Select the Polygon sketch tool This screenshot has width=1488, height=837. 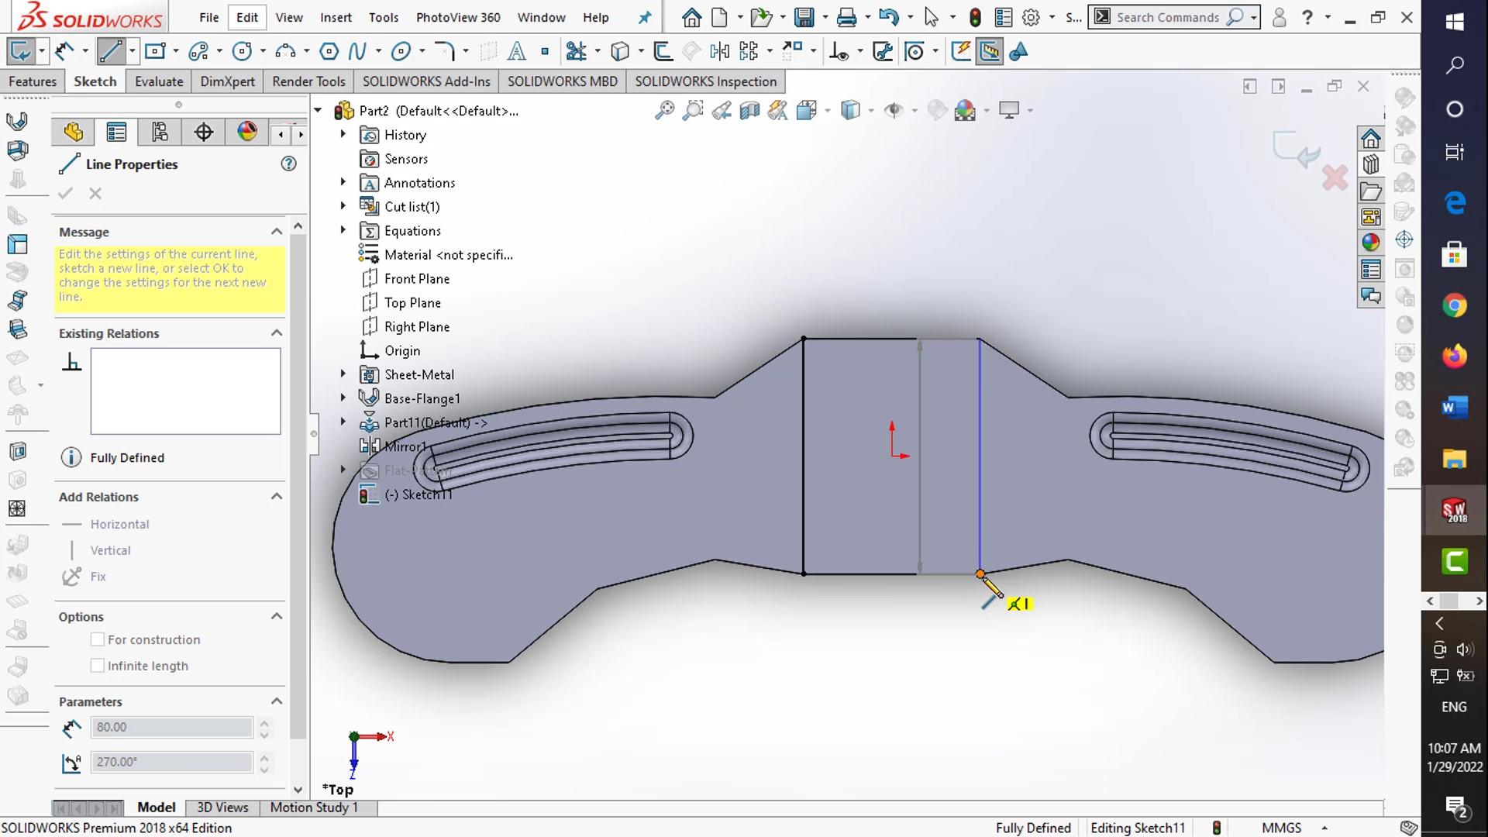pos(329,52)
